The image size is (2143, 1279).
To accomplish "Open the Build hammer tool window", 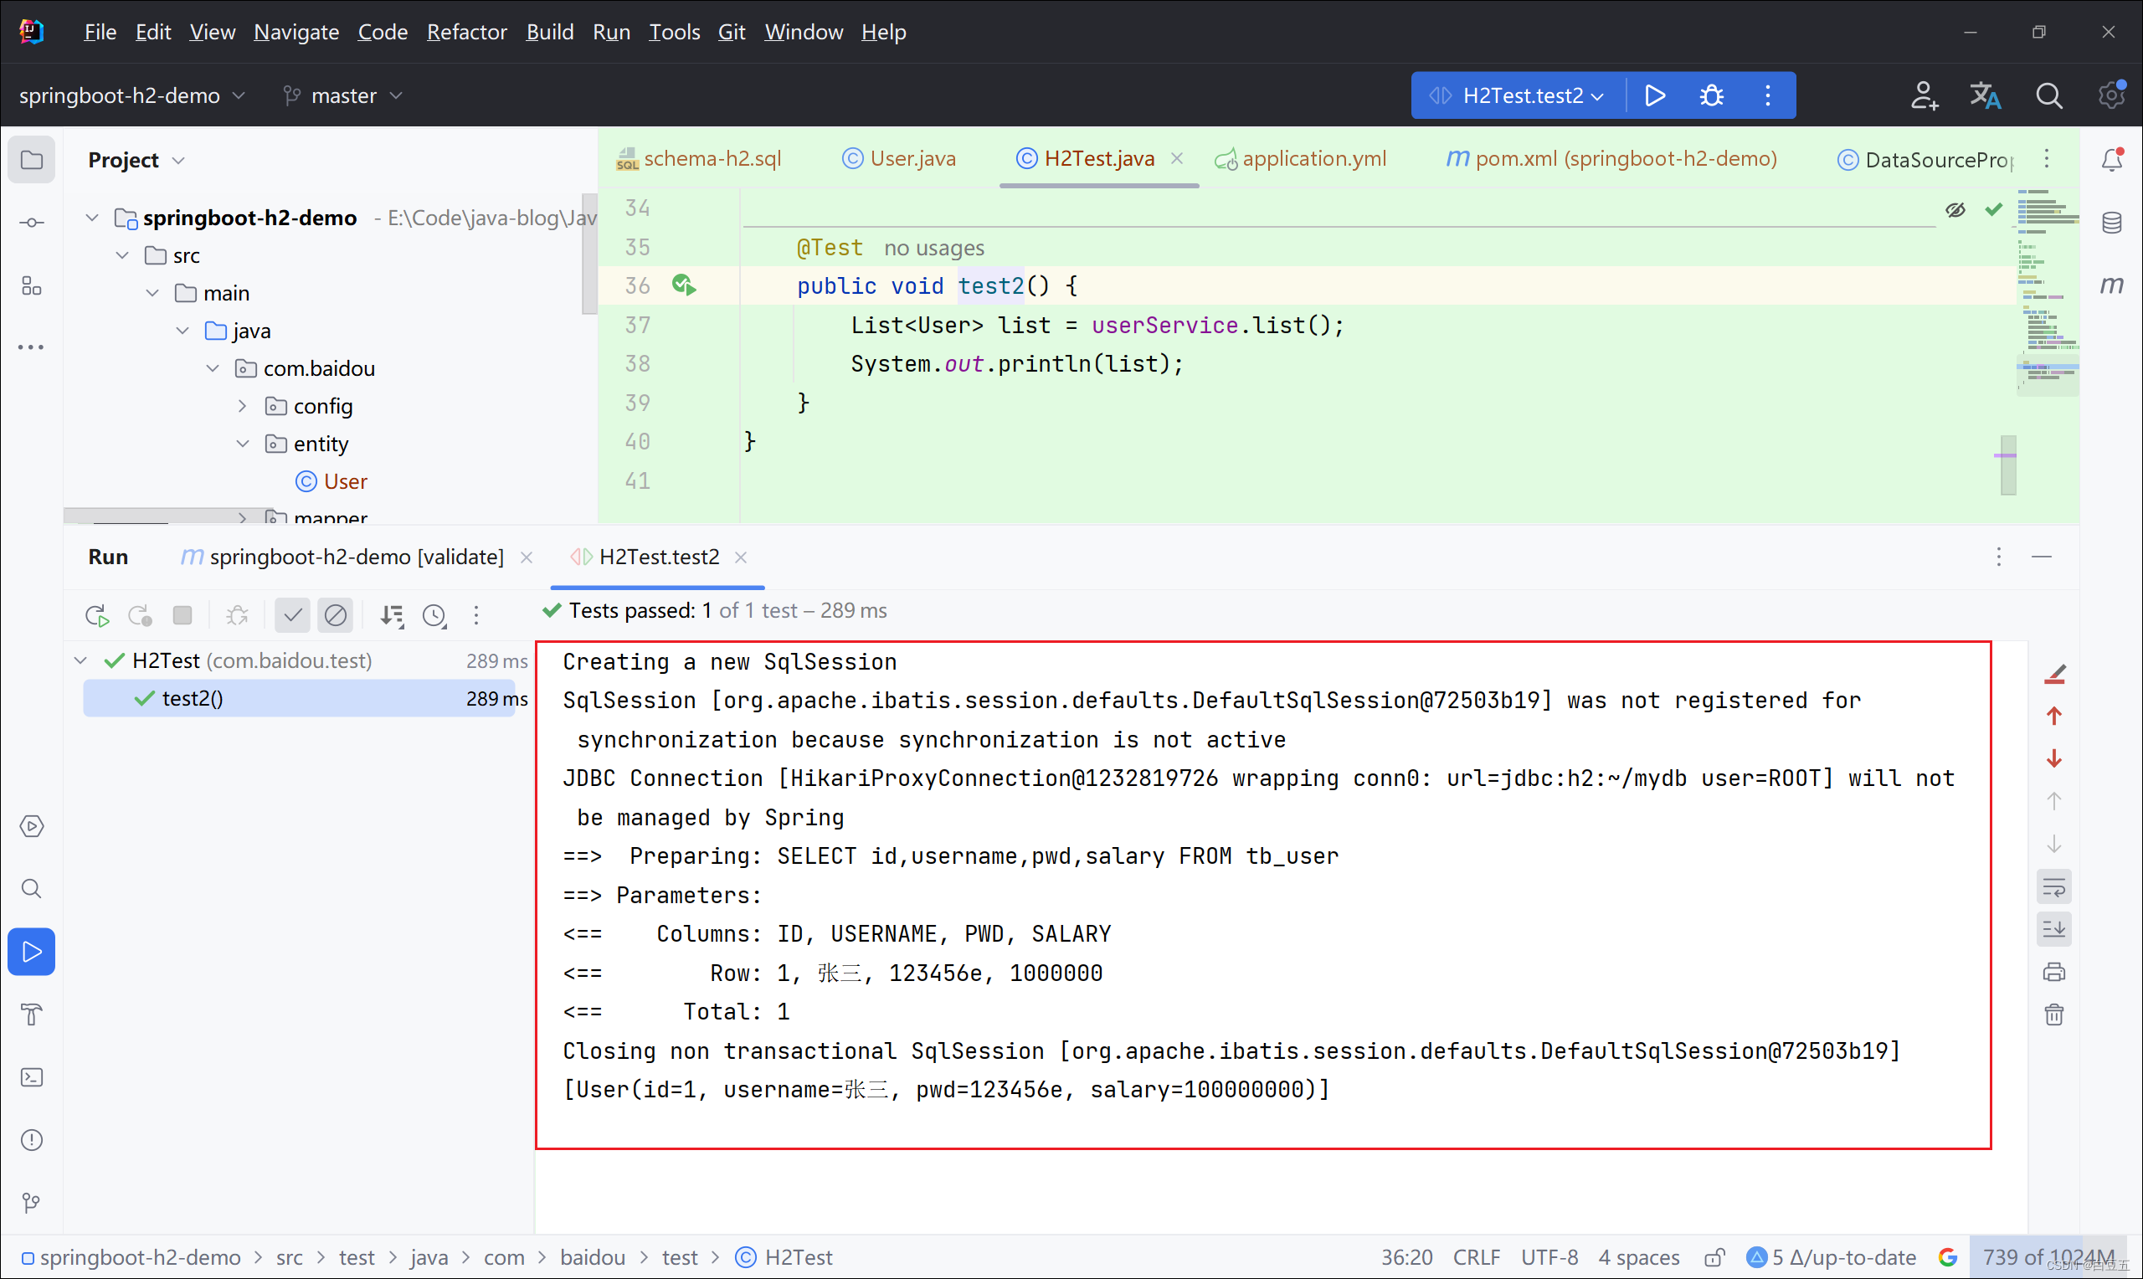I will pos(31,1014).
